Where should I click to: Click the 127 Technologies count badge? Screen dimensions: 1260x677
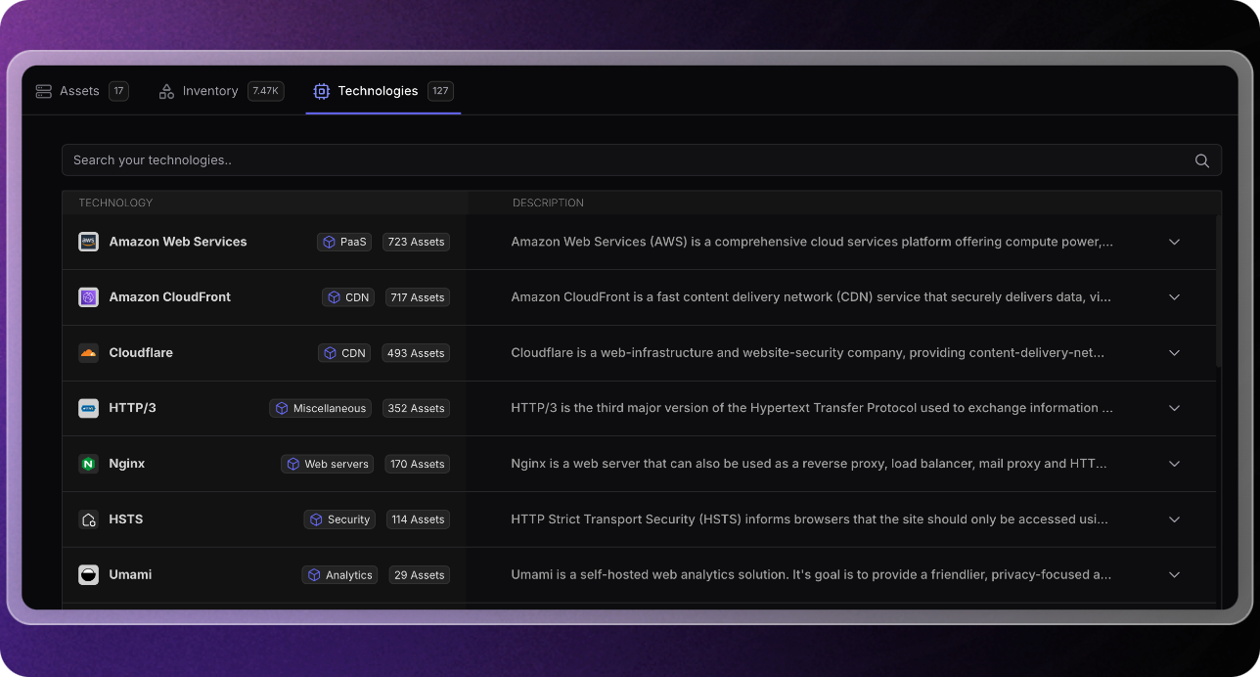click(x=440, y=91)
